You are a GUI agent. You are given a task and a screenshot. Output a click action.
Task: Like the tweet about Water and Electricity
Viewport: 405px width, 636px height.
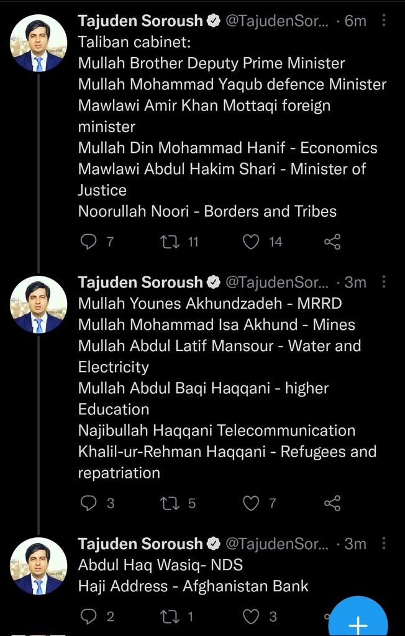click(x=251, y=503)
